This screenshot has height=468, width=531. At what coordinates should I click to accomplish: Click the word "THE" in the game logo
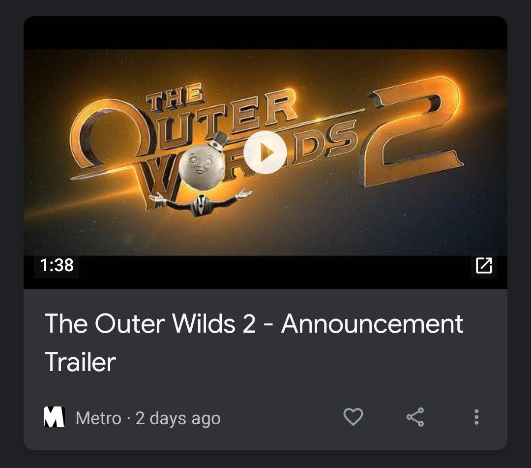175,97
